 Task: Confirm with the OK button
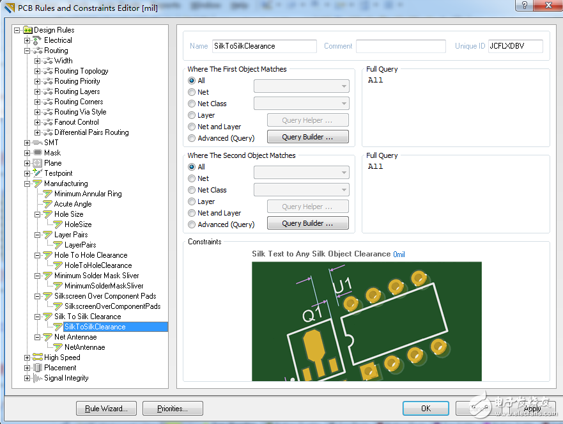tap(426, 409)
